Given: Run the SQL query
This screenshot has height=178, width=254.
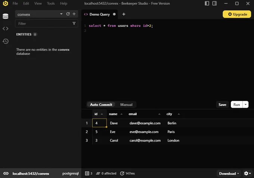Looking at the screenshot, I should [x=236, y=105].
